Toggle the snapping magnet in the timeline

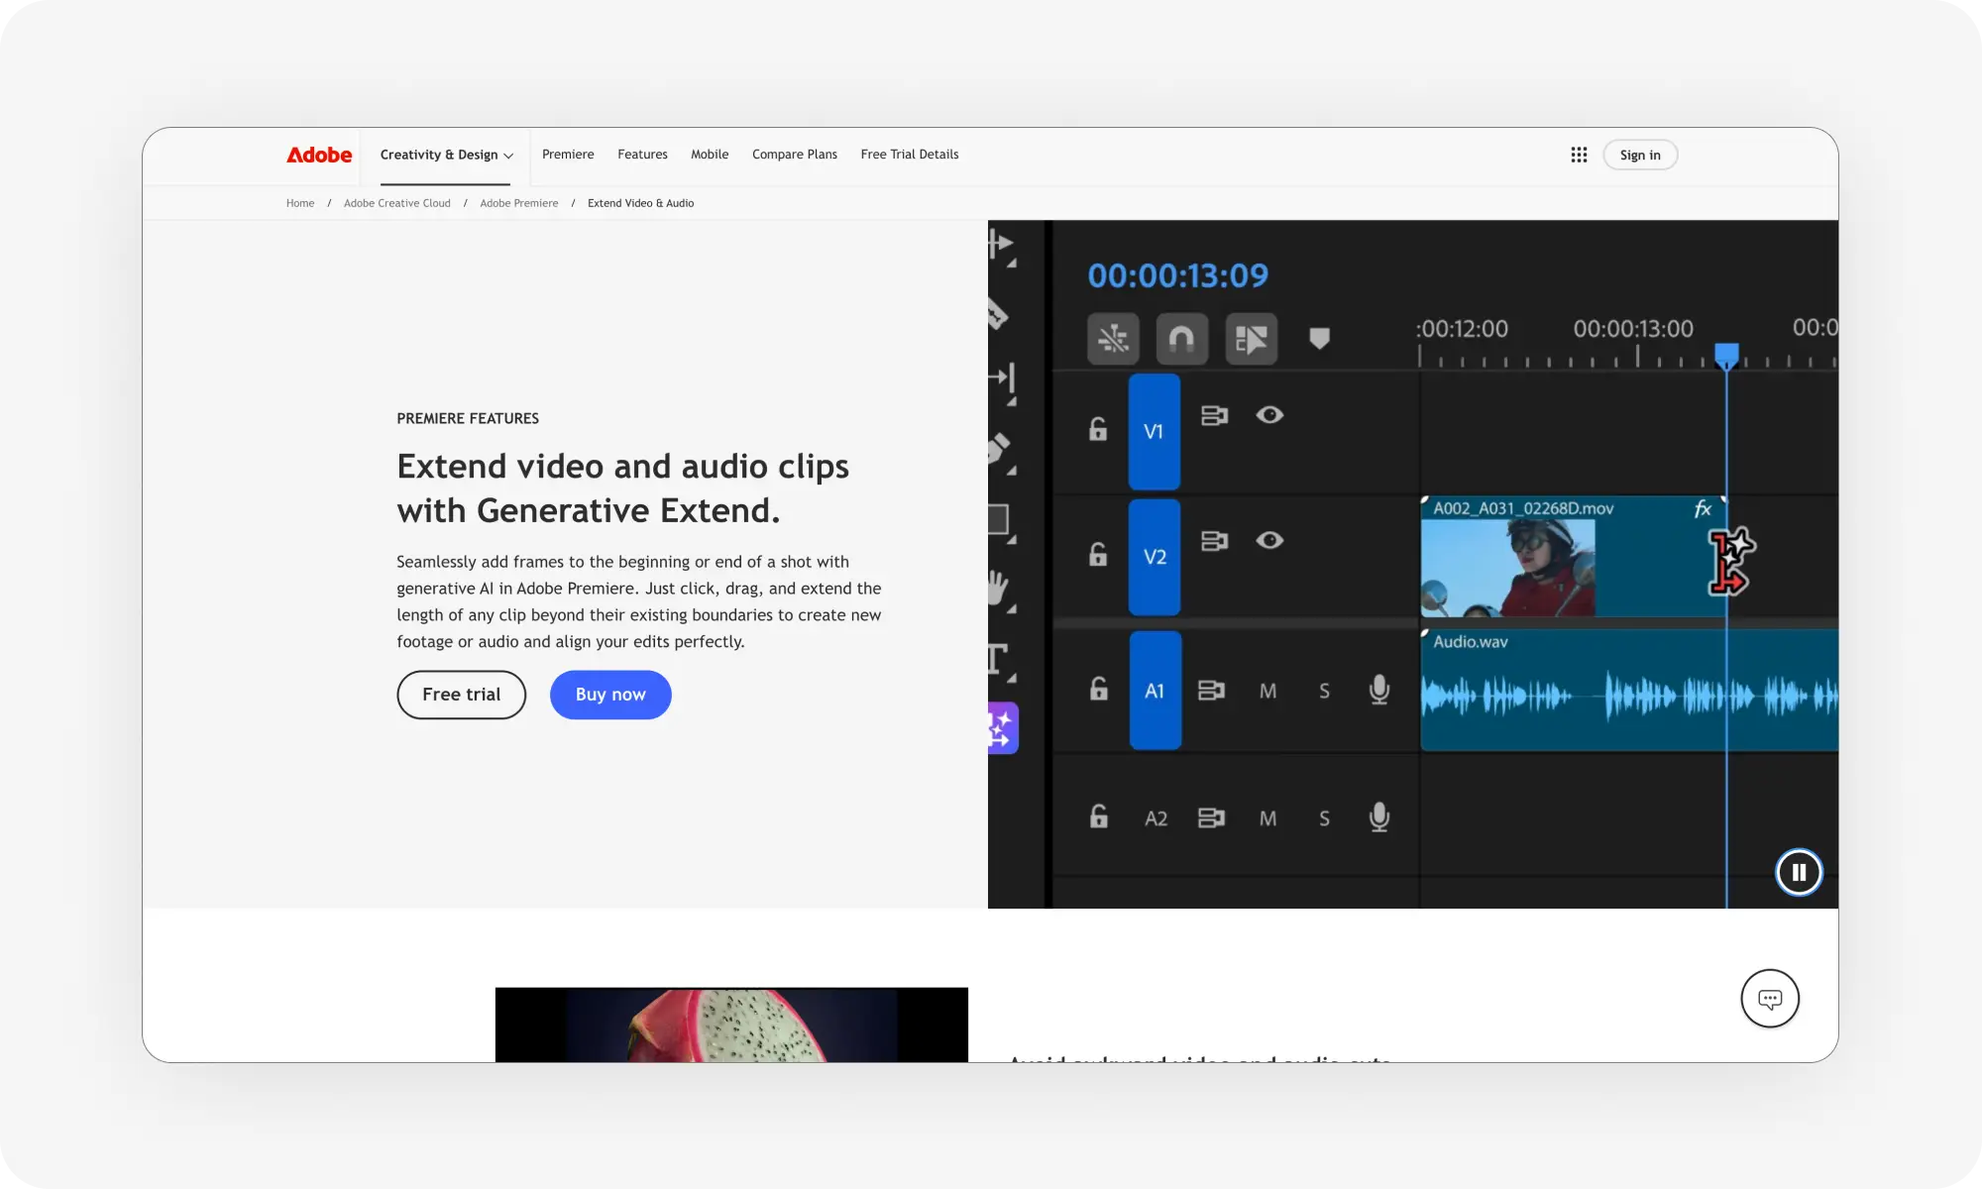pyautogui.click(x=1182, y=339)
